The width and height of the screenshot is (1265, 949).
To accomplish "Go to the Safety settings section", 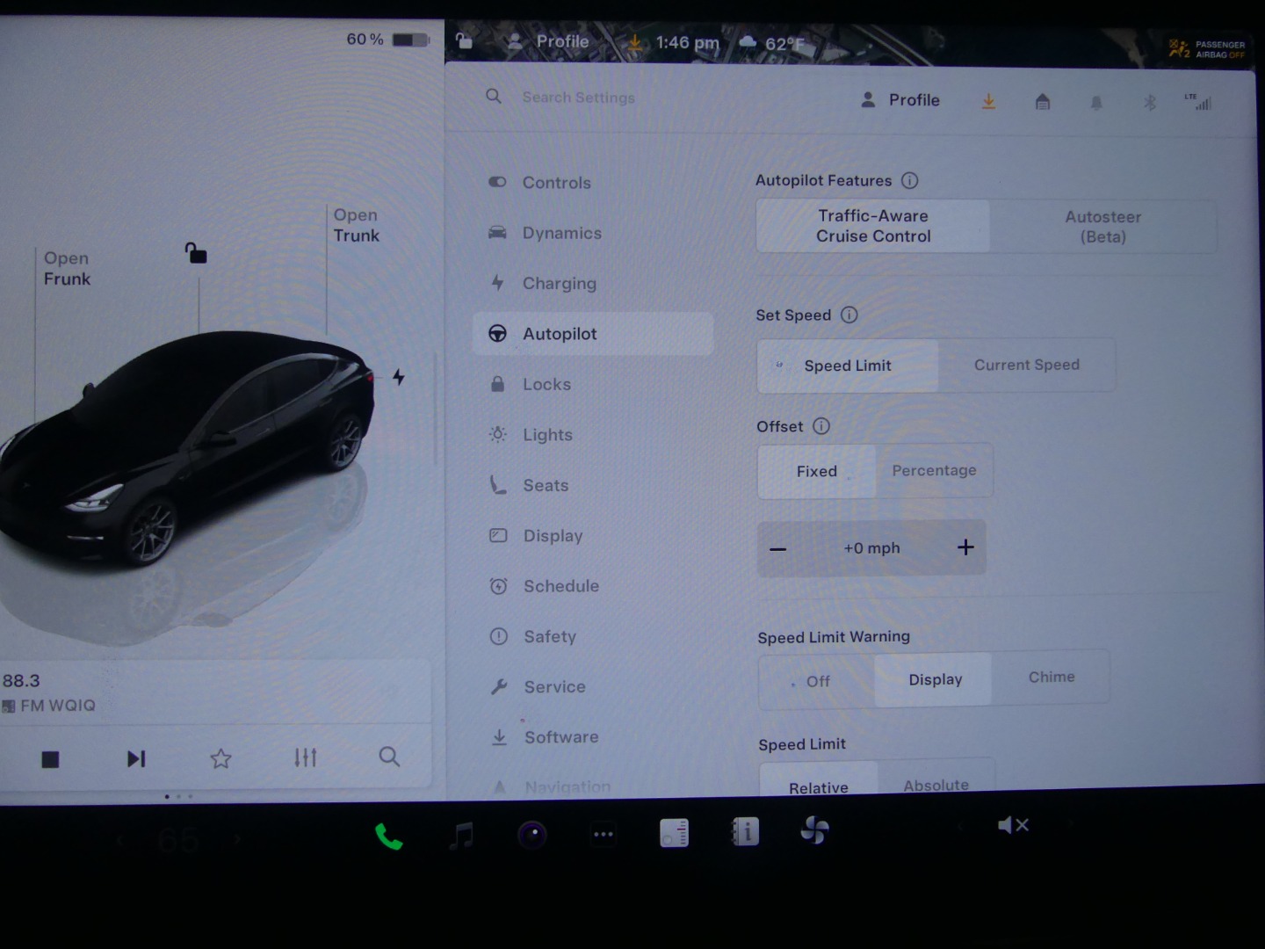I will pyautogui.click(x=549, y=637).
